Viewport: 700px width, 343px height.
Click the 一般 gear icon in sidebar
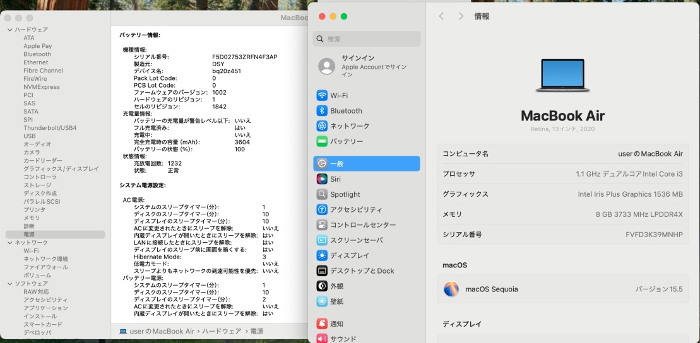point(322,164)
